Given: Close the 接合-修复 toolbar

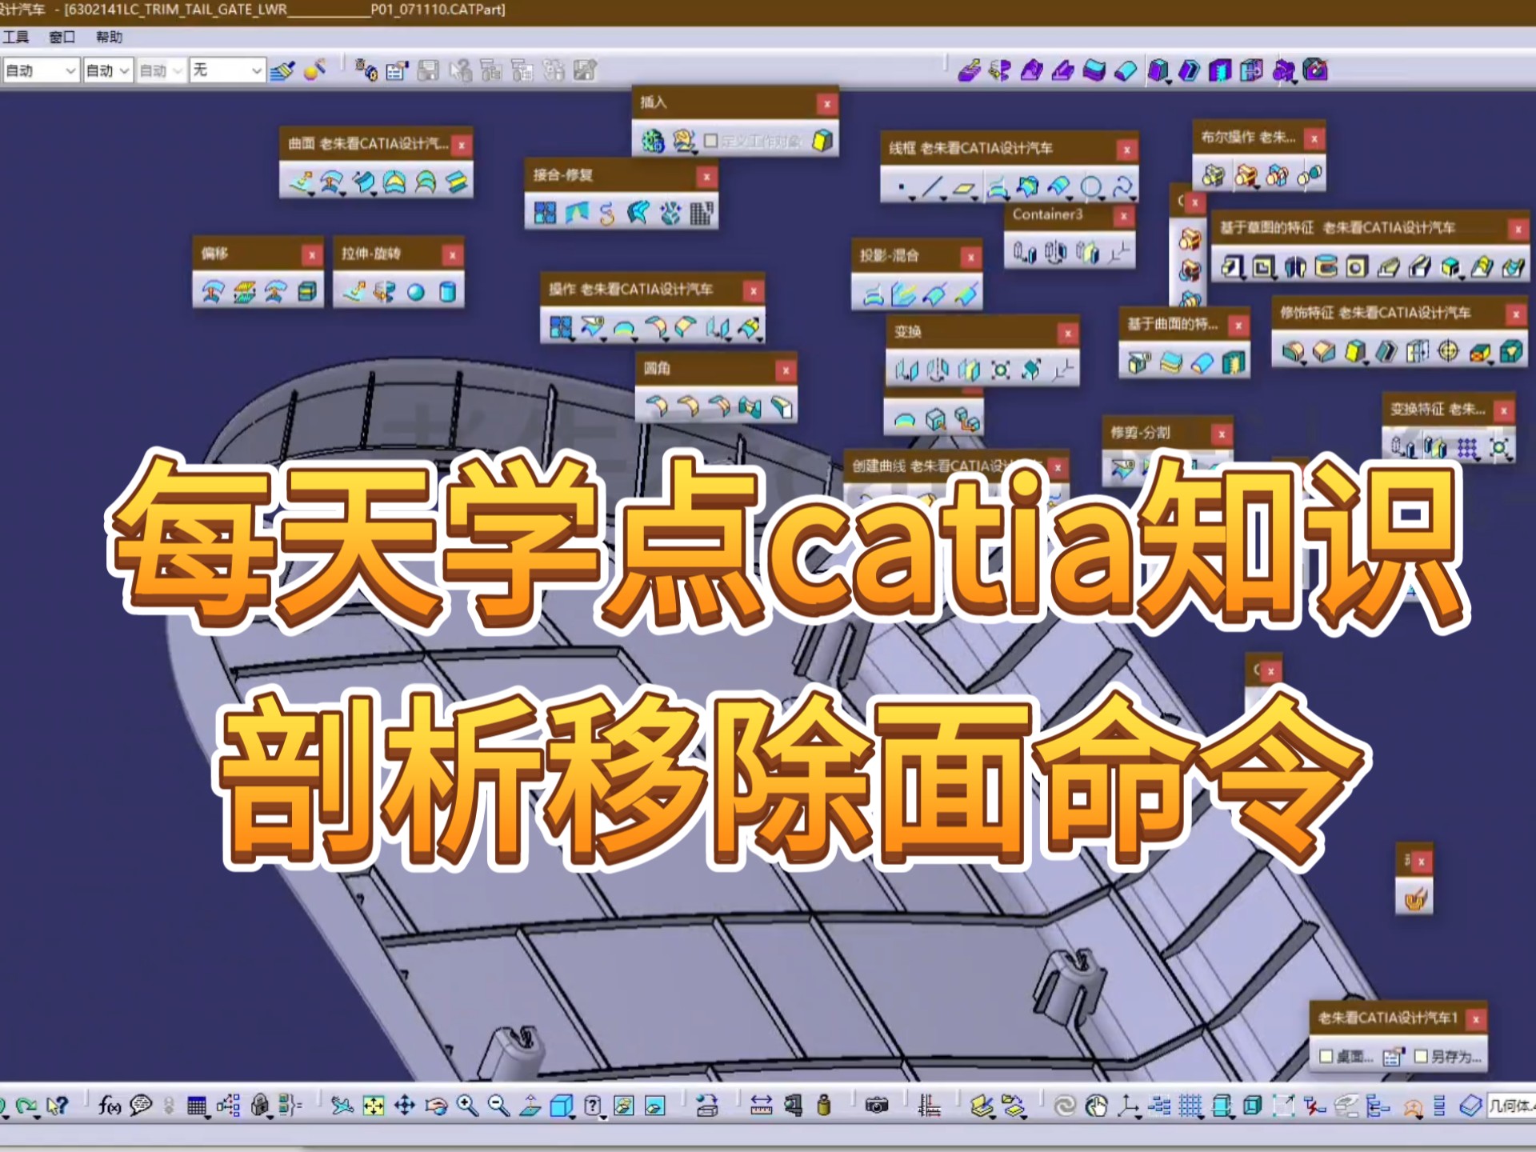Looking at the screenshot, I should click(x=706, y=177).
